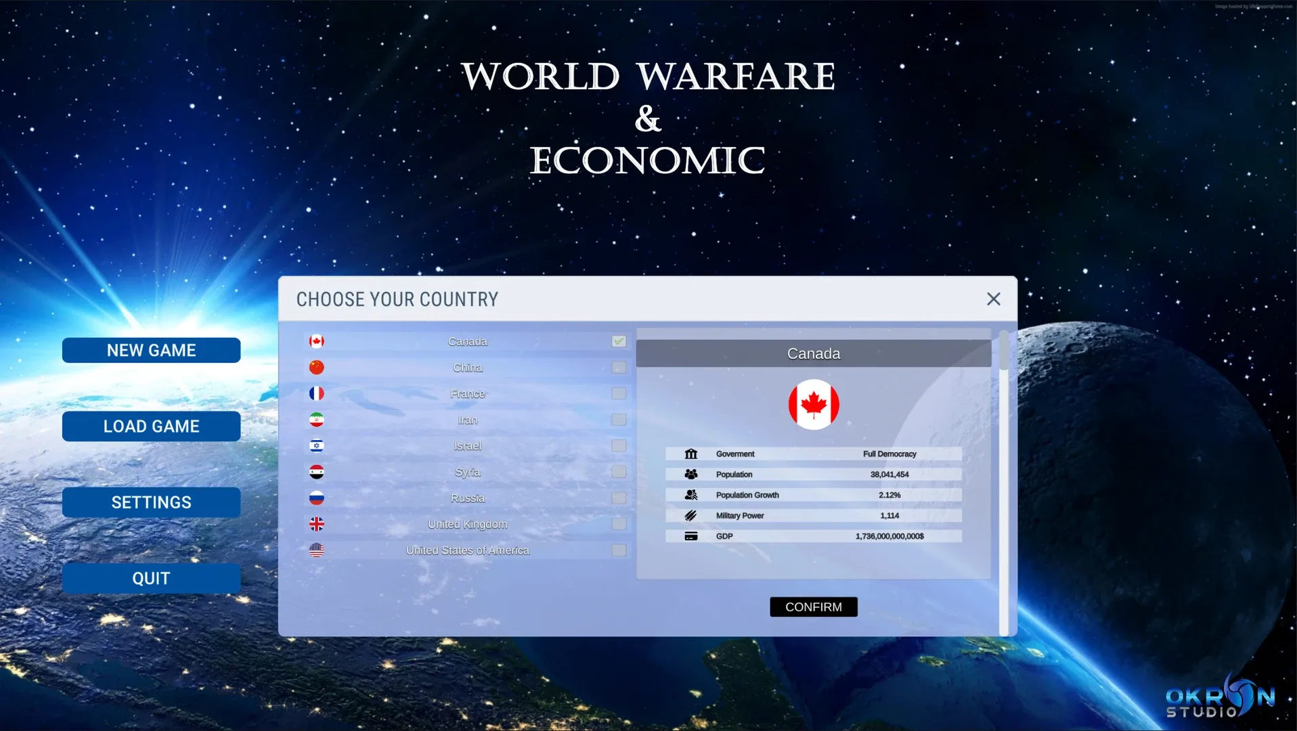Confirm the selected country

coord(813,607)
